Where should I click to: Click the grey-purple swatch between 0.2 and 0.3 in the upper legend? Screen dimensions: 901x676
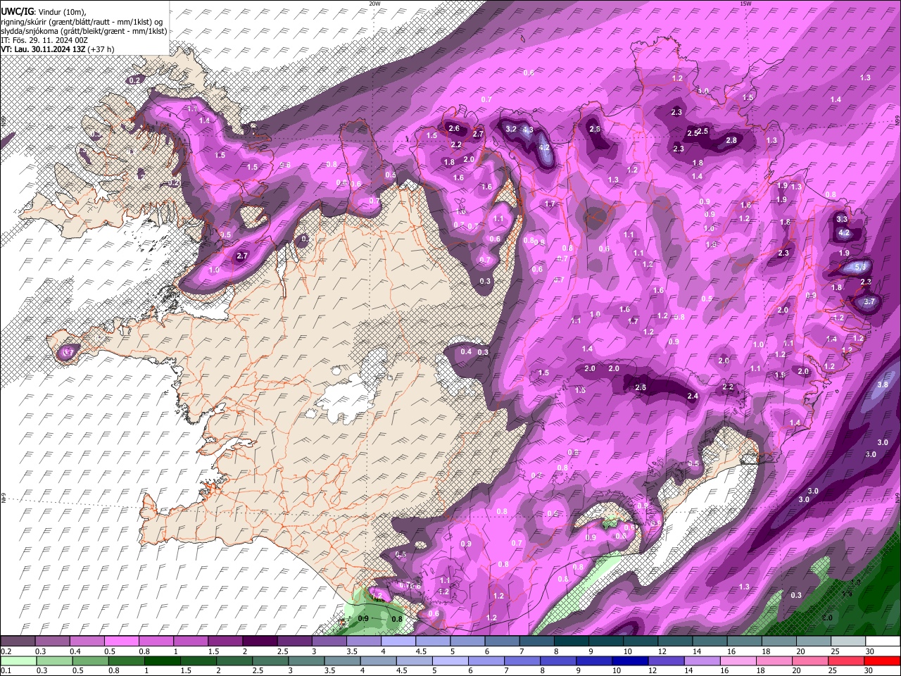tap(17, 641)
